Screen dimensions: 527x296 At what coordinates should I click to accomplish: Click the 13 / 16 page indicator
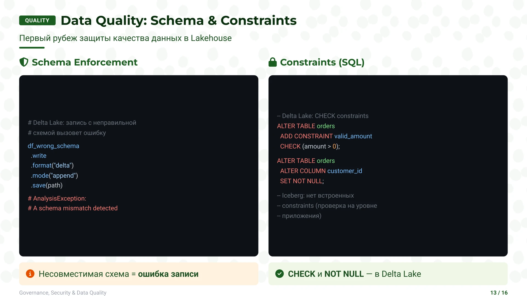point(499,293)
